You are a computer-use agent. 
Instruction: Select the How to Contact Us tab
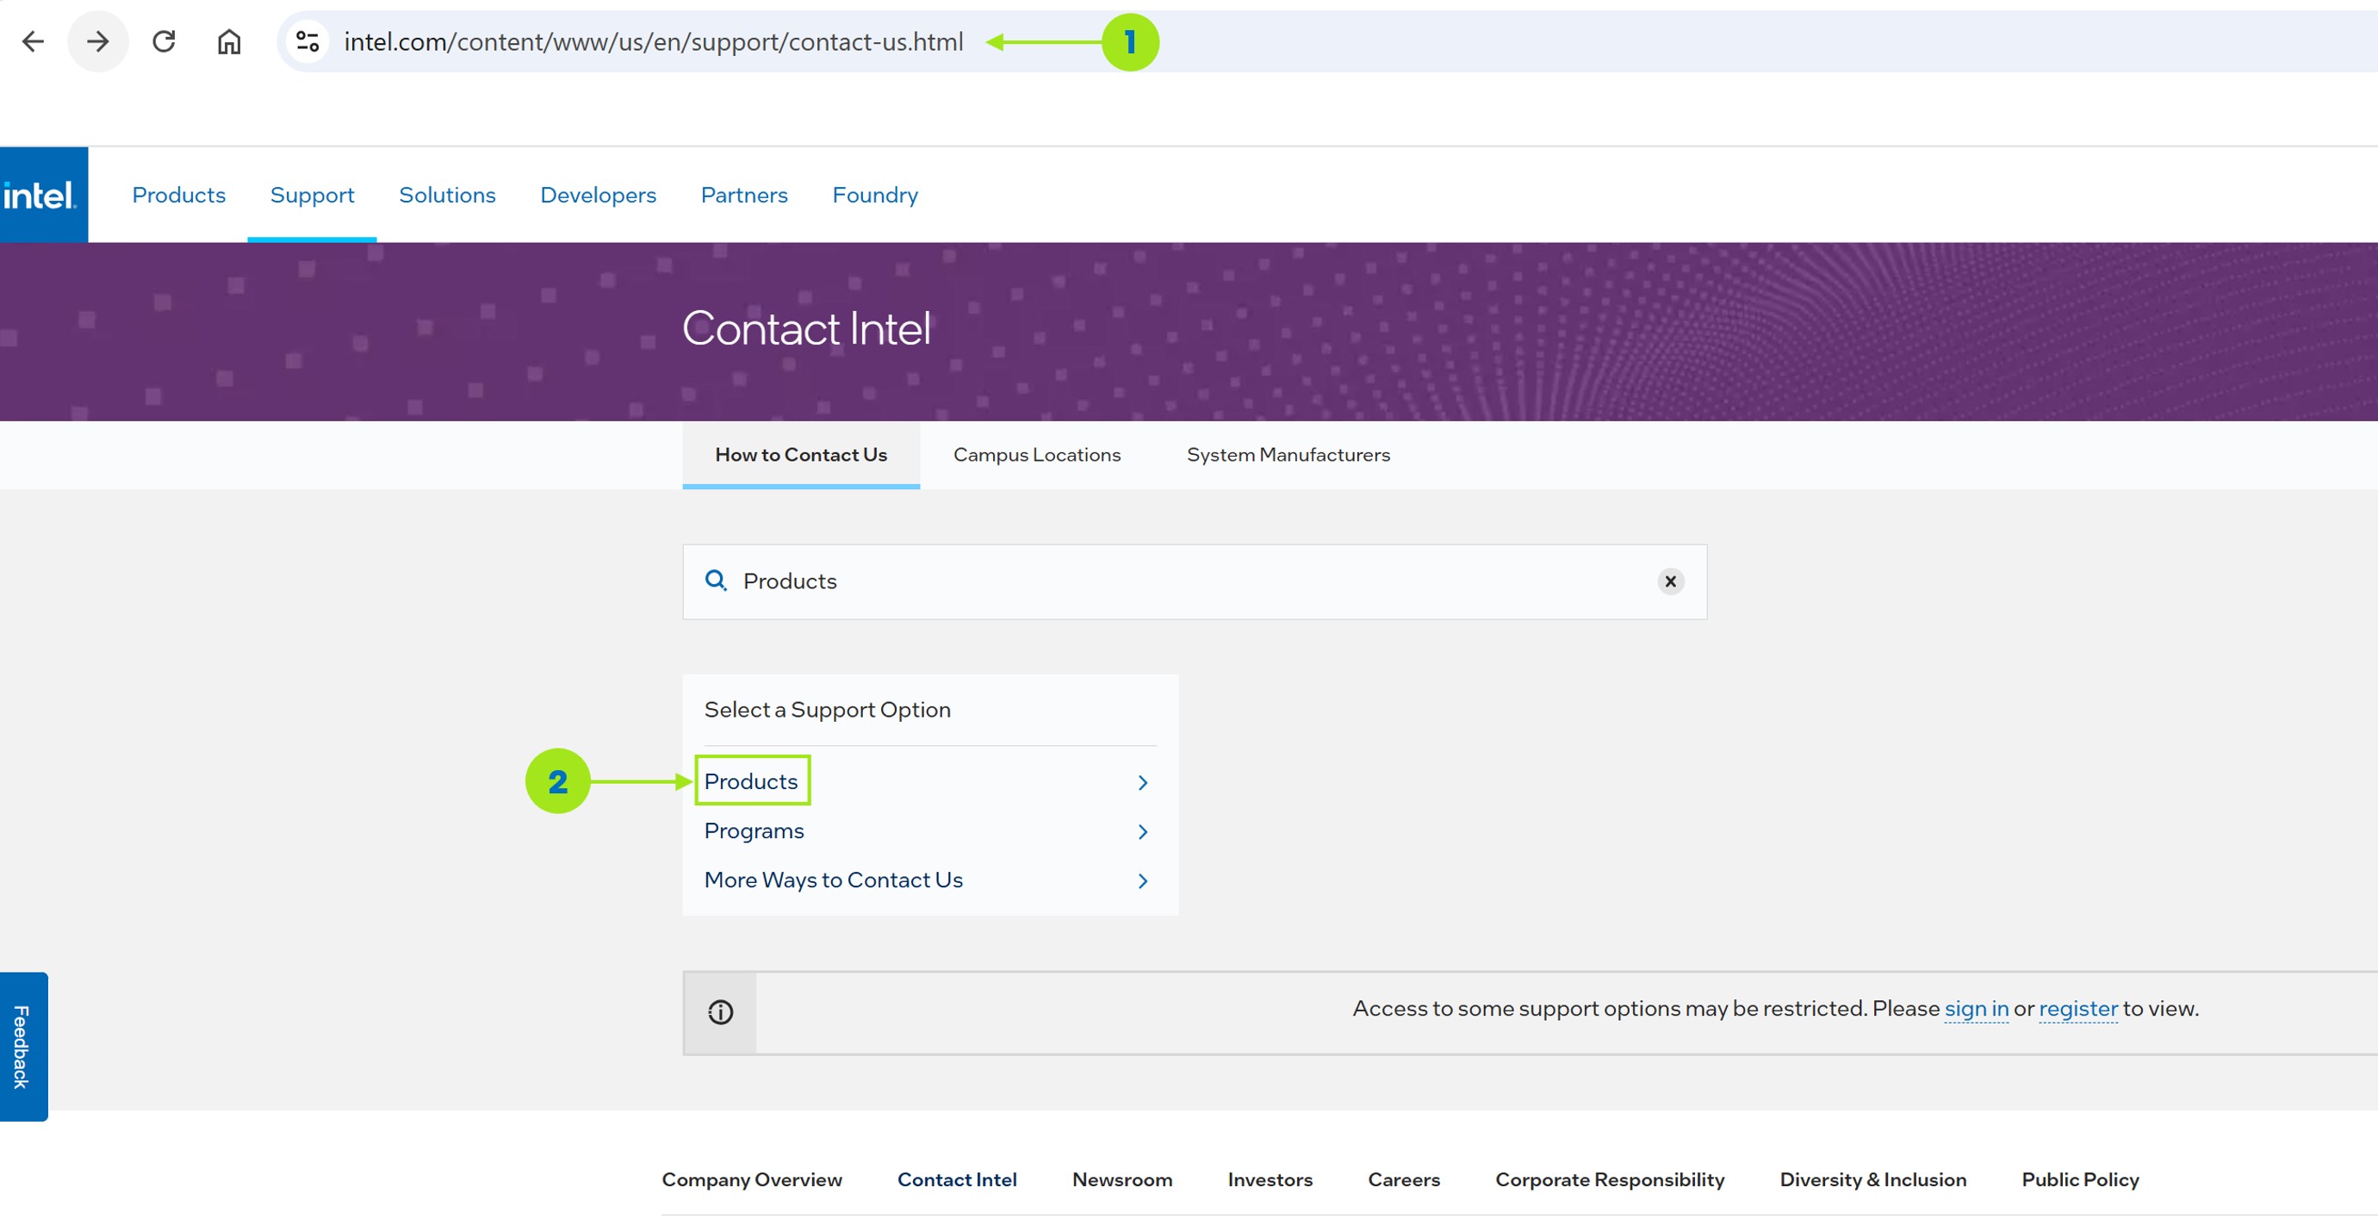click(801, 454)
